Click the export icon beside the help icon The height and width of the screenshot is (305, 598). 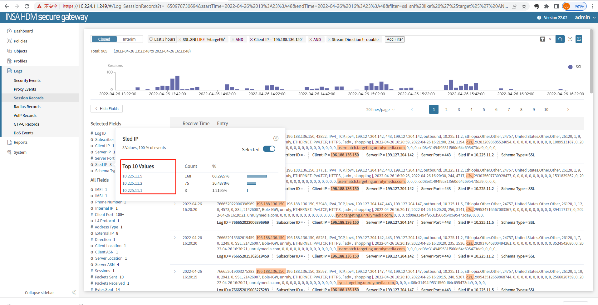(579, 39)
